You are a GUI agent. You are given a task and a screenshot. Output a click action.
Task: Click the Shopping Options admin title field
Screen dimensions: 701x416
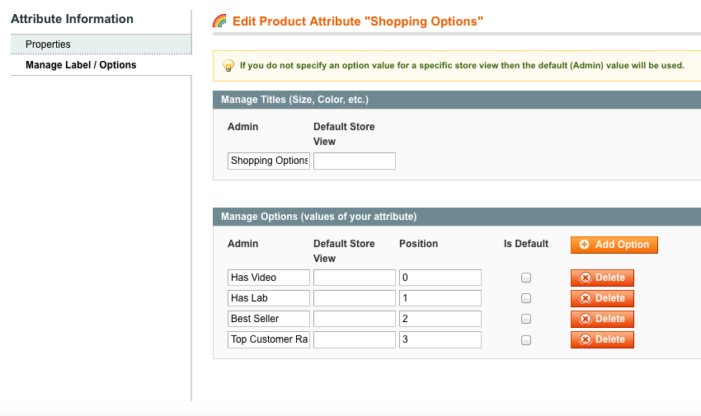269,161
